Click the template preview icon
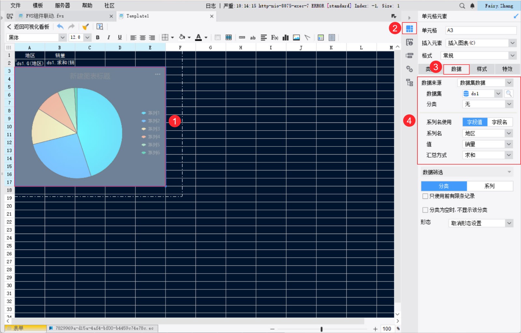 coord(100,27)
